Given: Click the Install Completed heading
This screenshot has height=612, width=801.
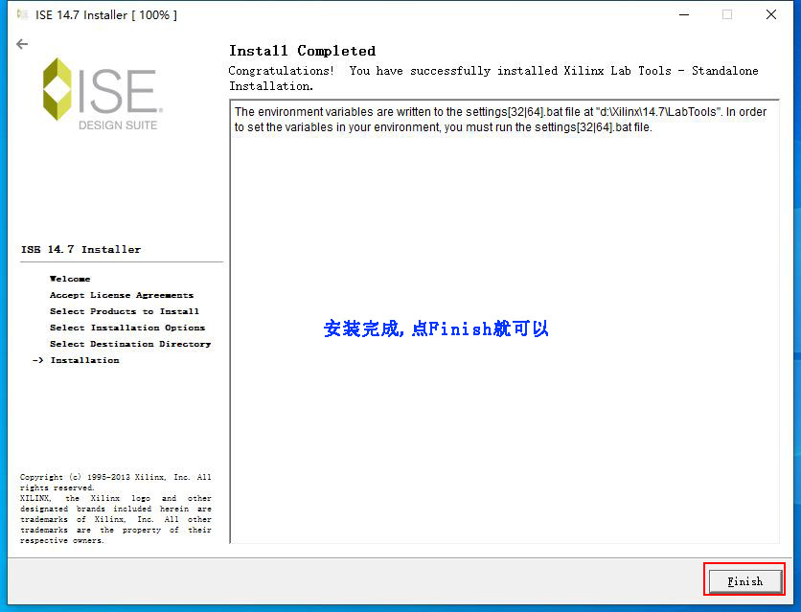Looking at the screenshot, I should [x=302, y=51].
